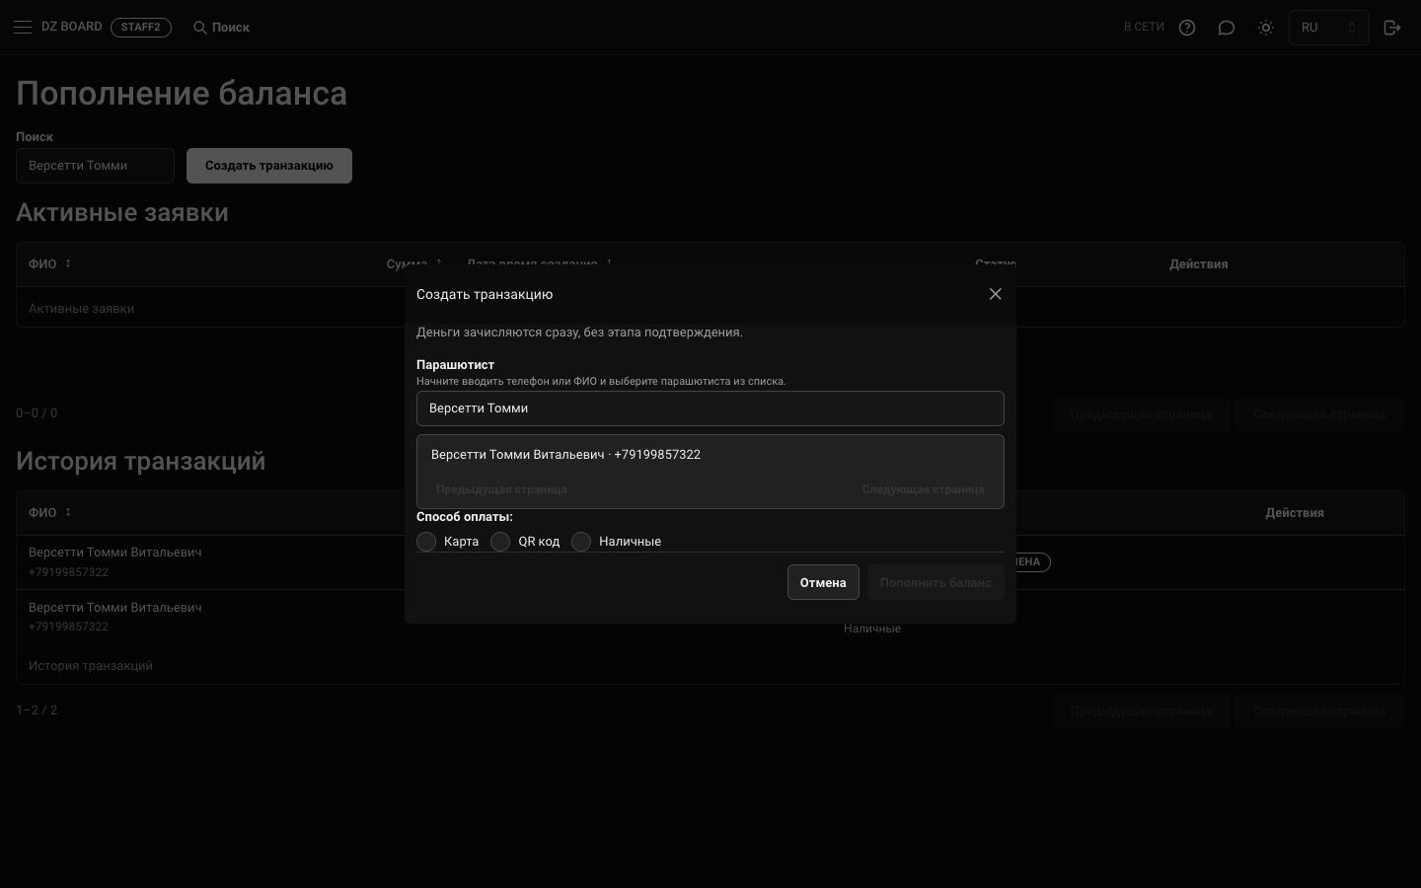The height and width of the screenshot is (888, 1421).
Task: Click the 1–2 / 2 pagination counter
Action: (x=37, y=710)
